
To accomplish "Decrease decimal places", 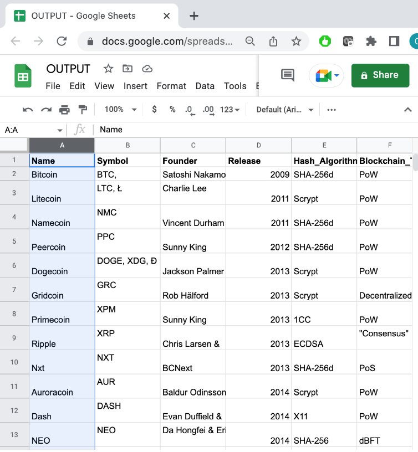I will (190, 110).
